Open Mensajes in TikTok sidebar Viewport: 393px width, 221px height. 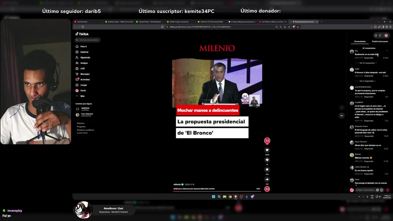[x=83, y=74]
